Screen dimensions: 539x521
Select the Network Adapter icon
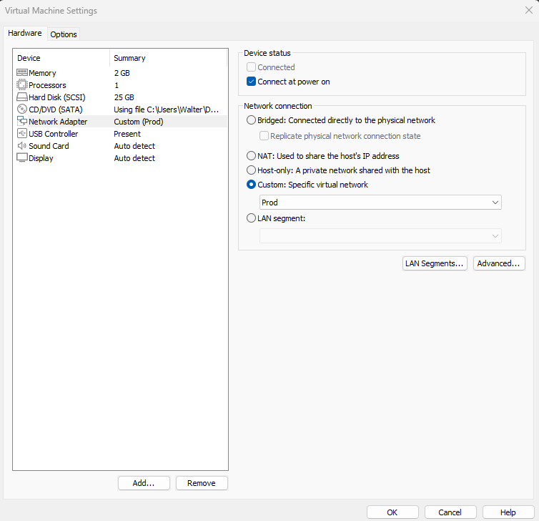22,122
